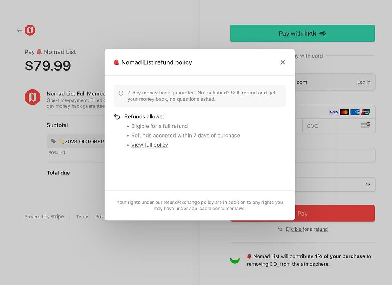The image size is (392, 285).
Task: Click the CVC card hint icon
Action: click(365, 125)
